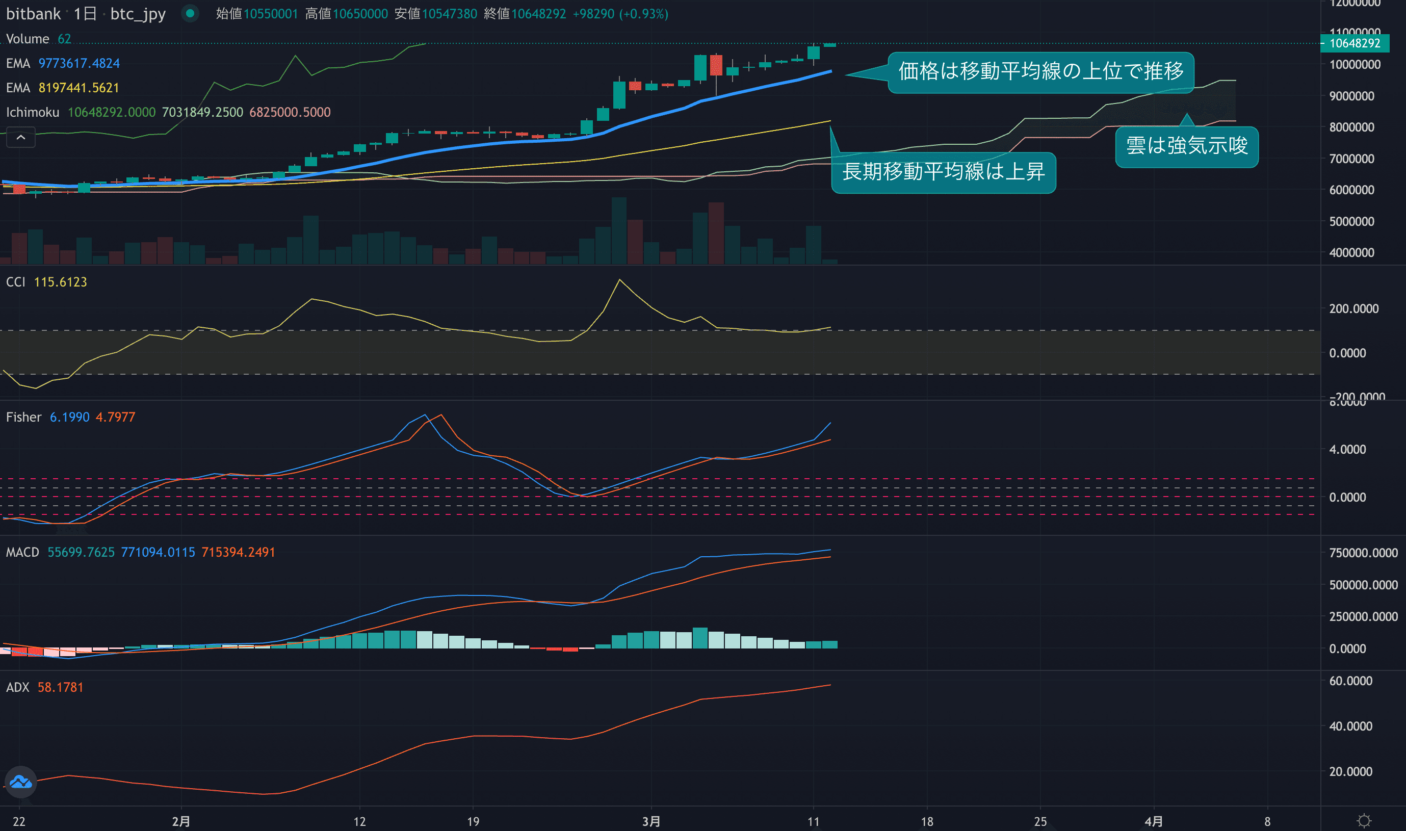Select the Fisher indicator label

click(x=23, y=417)
